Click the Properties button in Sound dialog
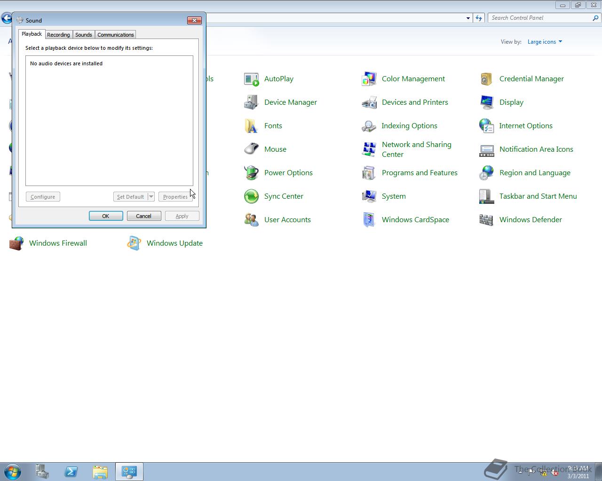Viewport: 602px width, 481px height. click(175, 197)
